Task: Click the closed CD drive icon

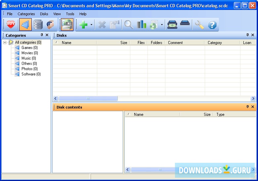Action: pyautogui.click(x=185, y=23)
